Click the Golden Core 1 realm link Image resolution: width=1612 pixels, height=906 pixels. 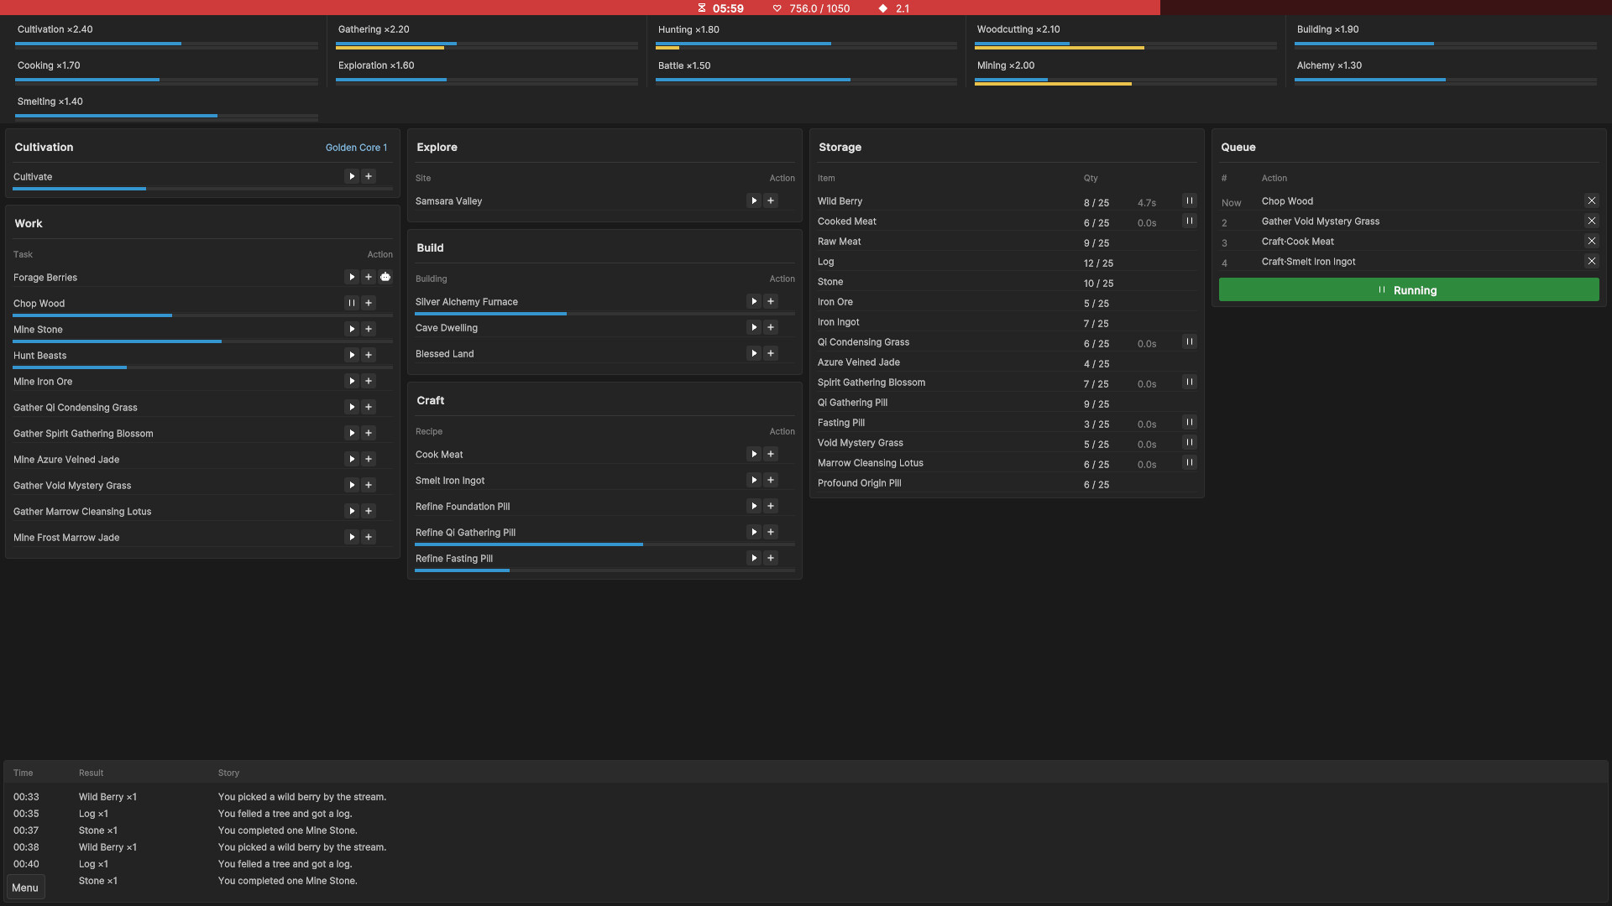(356, 148)
